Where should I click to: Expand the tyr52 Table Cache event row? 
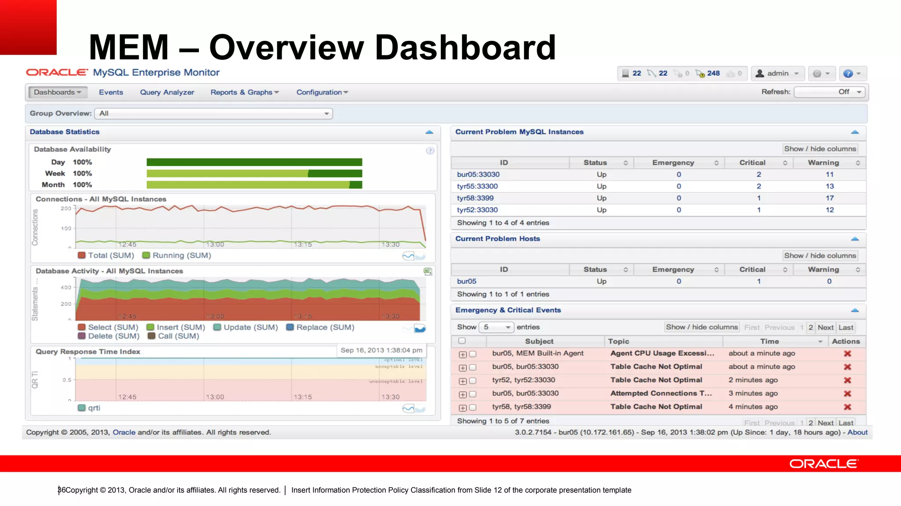(462, 381)
